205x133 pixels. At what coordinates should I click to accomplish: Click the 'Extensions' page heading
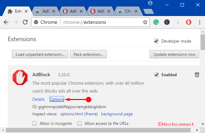(x=22, y=39)
